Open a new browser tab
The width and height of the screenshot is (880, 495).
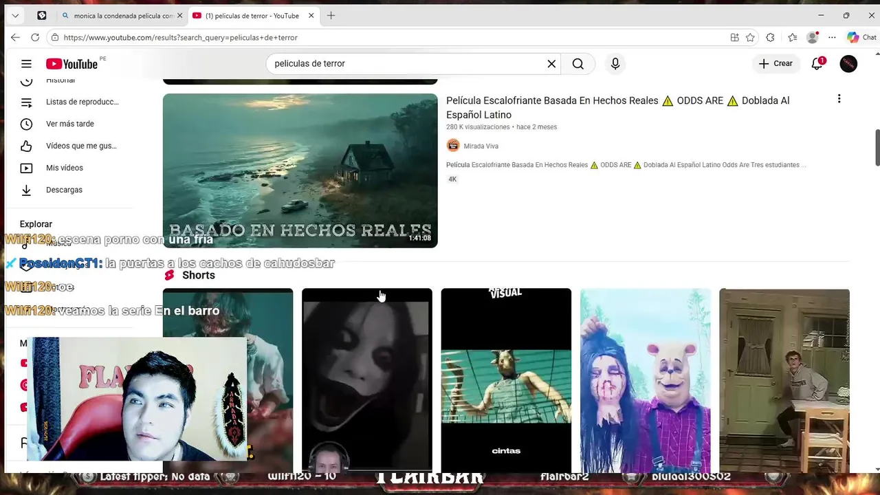[x=331, y=15]
